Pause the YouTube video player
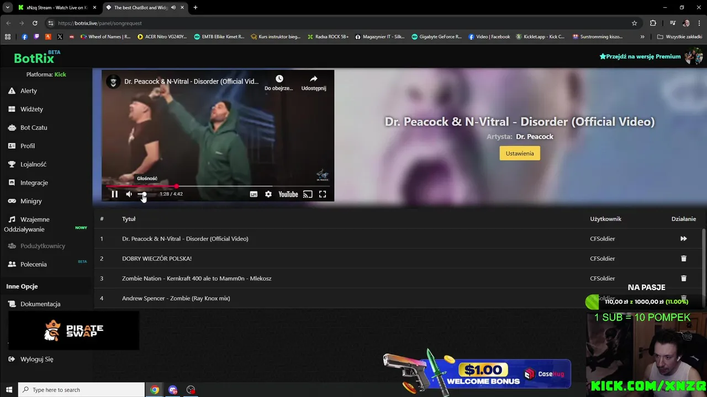 pos(114,194)
